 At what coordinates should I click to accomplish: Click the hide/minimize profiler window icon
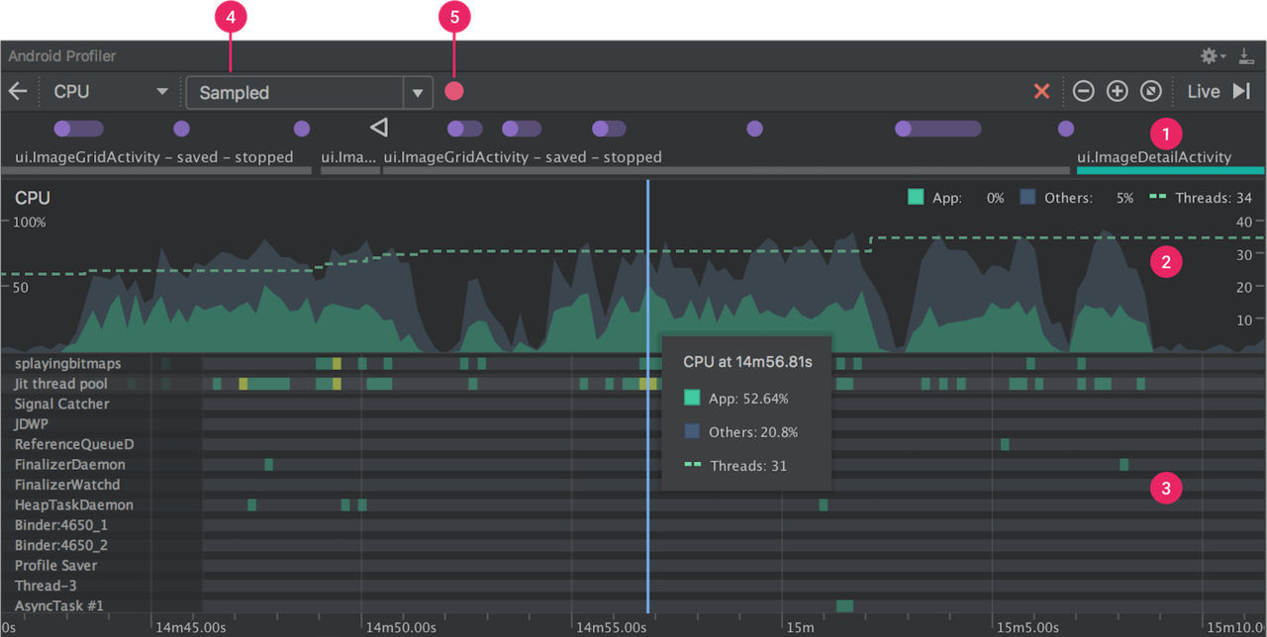1246,56
